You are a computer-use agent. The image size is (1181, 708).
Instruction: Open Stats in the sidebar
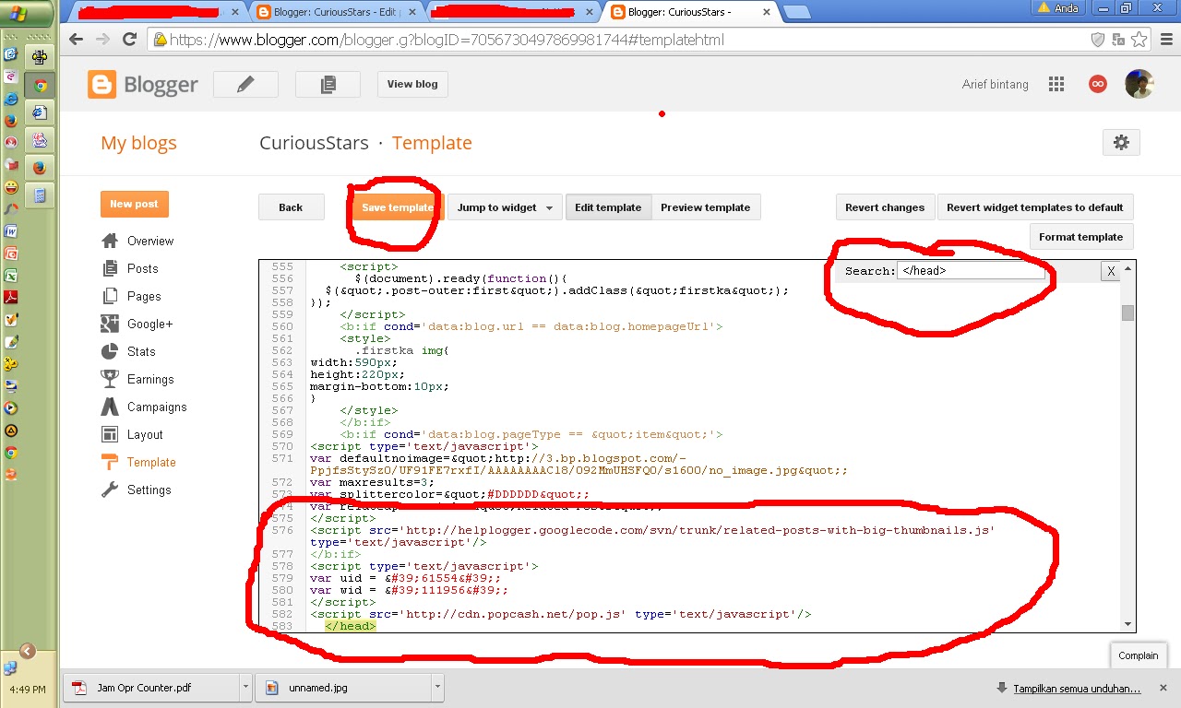click(x=128, y=351)
